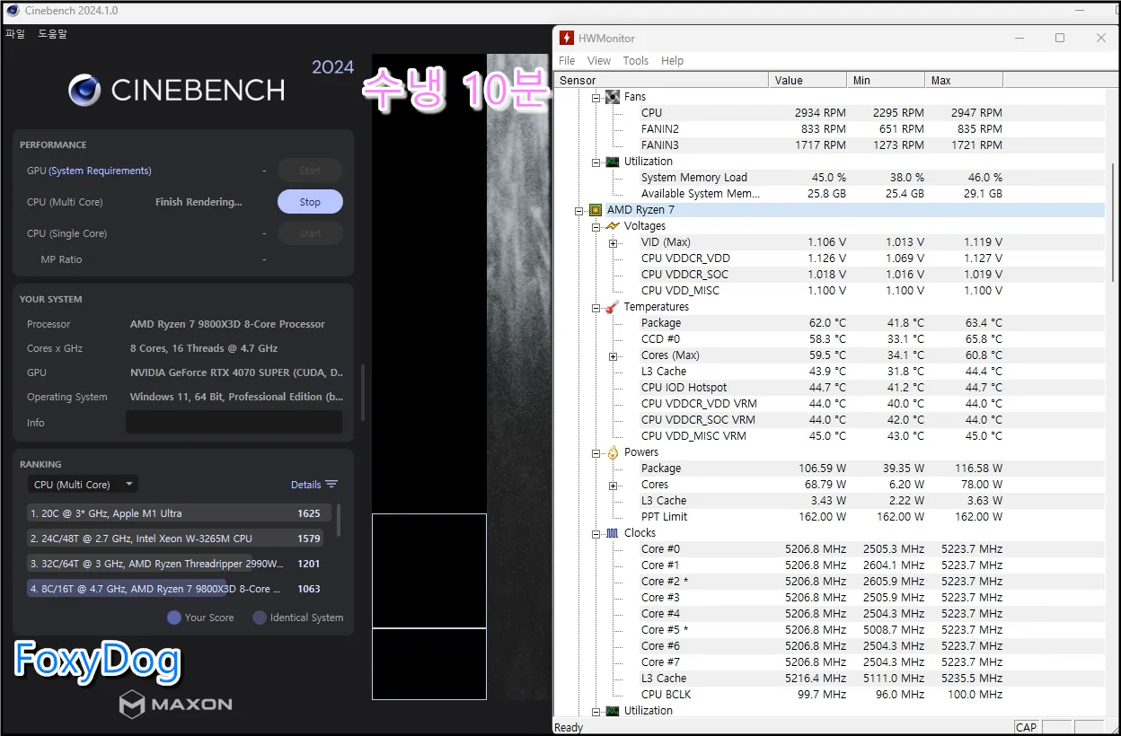Click the Max column header
This screenshot has width=1121, height=736.
pos(964,80)
